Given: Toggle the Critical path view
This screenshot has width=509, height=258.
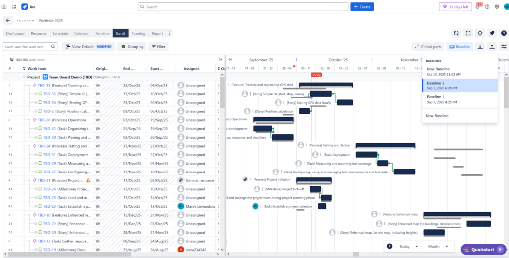Looking at the screenshot, I should pyautogui.click(x=427, y=47).
